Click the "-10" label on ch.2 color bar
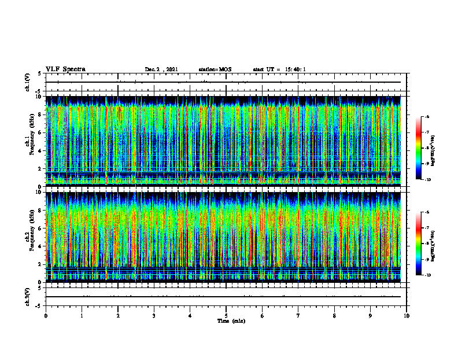Screen dimensions: 458x354 (x=427, y=275)
